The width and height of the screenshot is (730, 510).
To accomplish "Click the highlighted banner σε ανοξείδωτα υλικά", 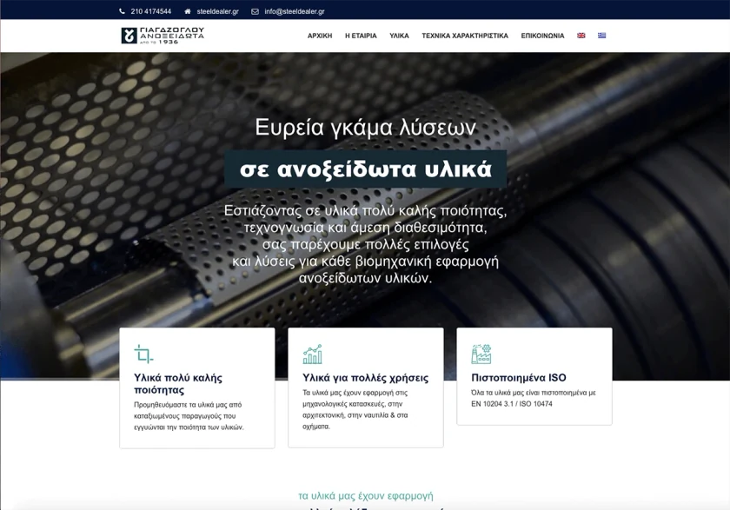I will coord(366,169).
